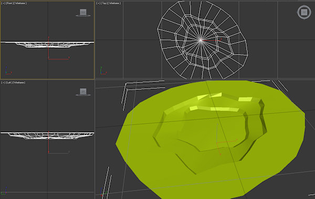
Task: Click the axis tripod in Perspective viewport corner
Action: coord(103,192)
